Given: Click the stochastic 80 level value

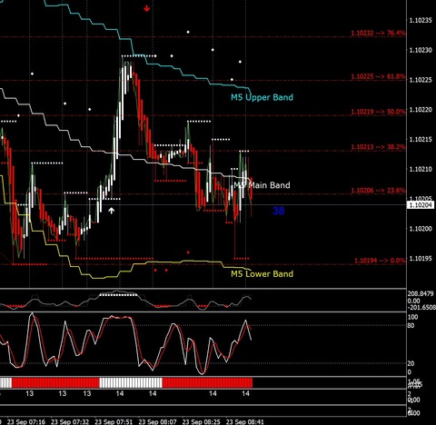Looking at the screenshot, I should (411, 326).
